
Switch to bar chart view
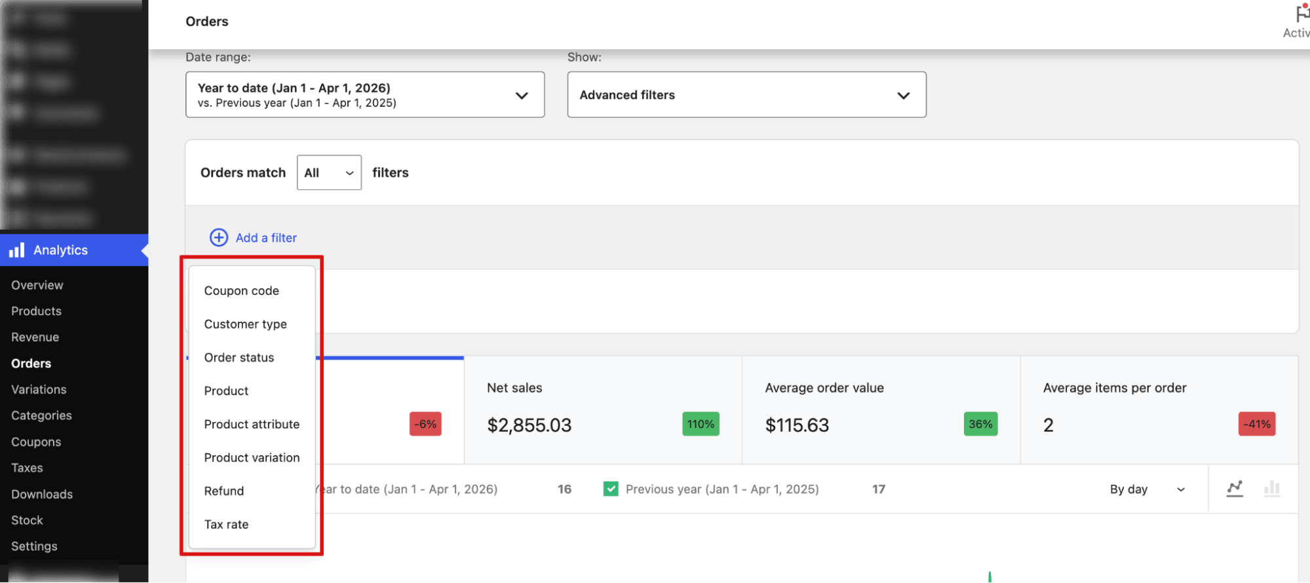point(1272,489)
